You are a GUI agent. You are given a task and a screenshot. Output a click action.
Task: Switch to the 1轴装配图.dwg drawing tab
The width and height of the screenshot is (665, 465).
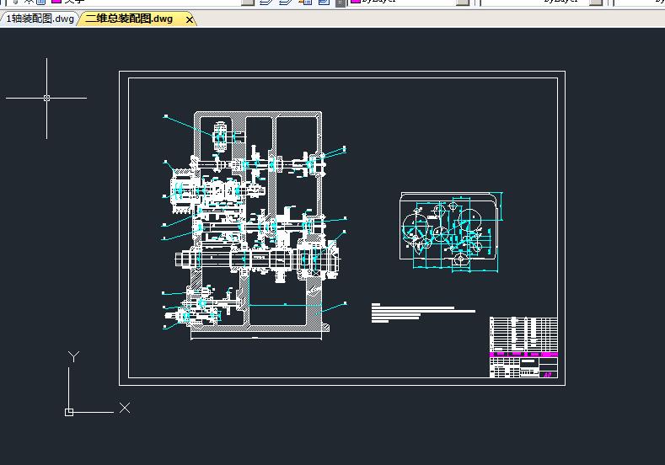[39, 19]
